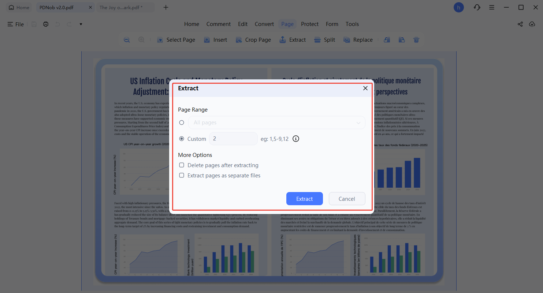The height and width of the screenshot is (293, 543).
Task: Select the All pages radio button
Action: [x=182, y=123]
